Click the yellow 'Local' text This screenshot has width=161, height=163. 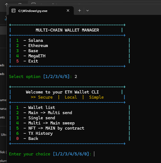coord(71,97)
